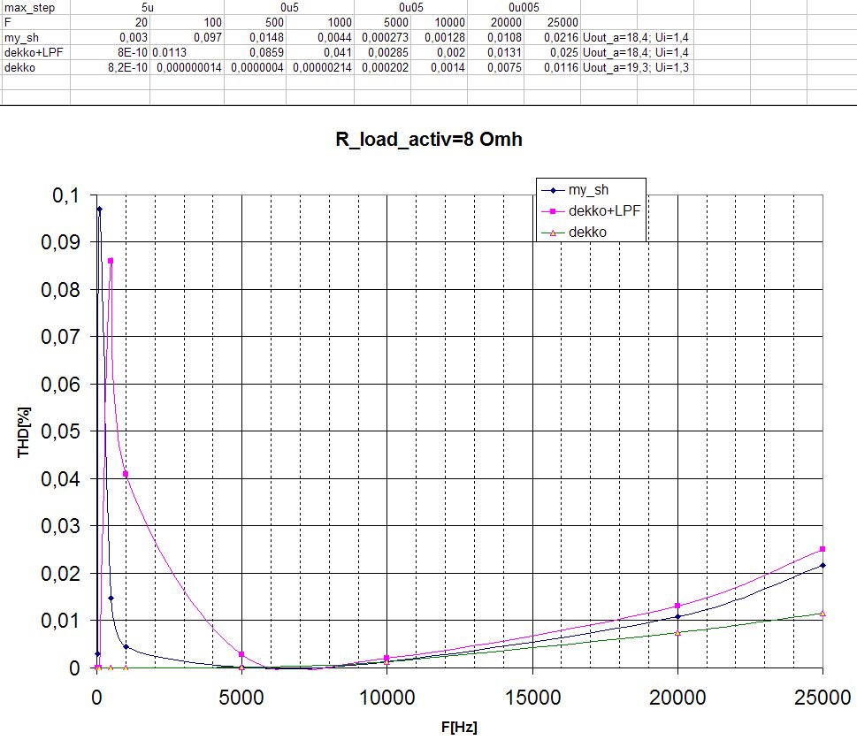Click cell with value 0,00000214
This screenshot has height=740, width=857.
click(320, 68)
